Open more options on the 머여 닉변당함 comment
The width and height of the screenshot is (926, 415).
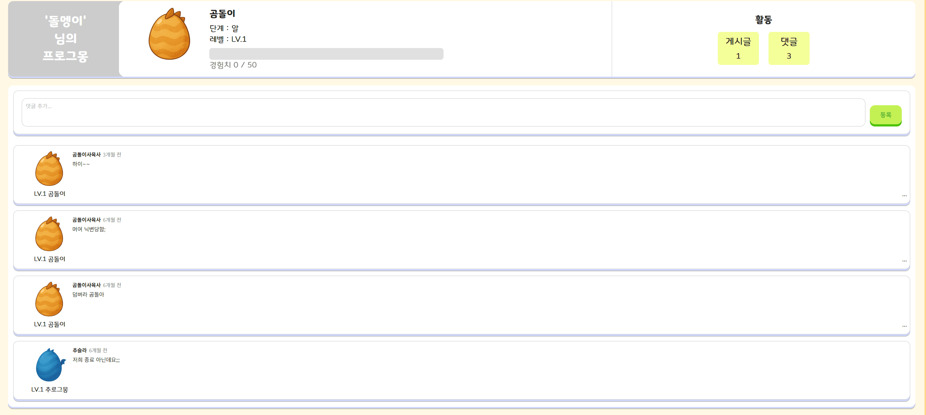(x=904, y=261)
